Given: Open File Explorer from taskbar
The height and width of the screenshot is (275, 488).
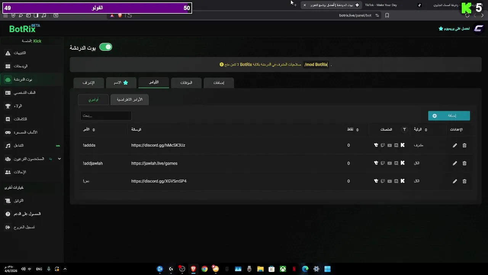Looking at the screenshot, I should point(260,269).
